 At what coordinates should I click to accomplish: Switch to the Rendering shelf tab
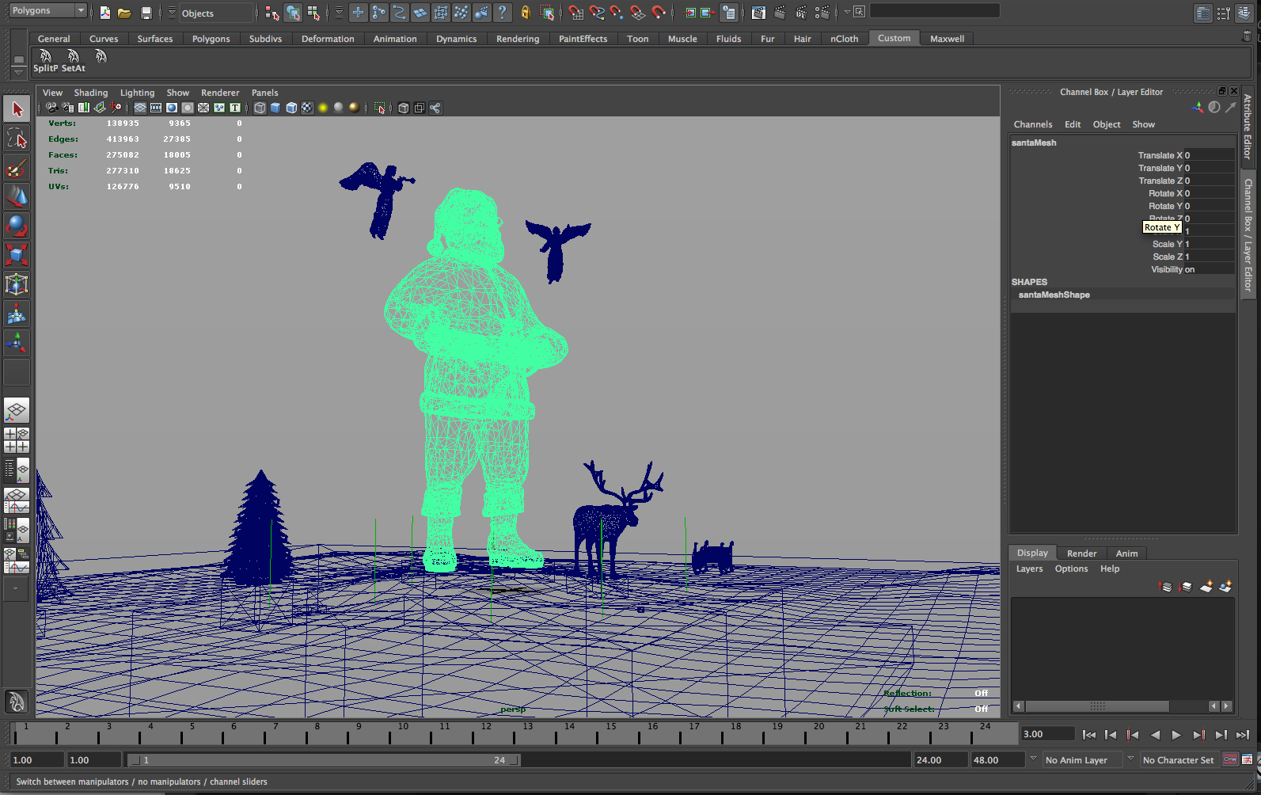[517, 39]
